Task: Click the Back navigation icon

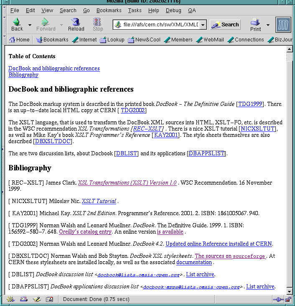Action: coord(17,25)
